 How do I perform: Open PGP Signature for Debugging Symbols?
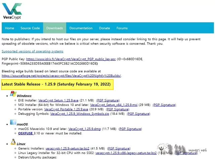coord(138,114)
